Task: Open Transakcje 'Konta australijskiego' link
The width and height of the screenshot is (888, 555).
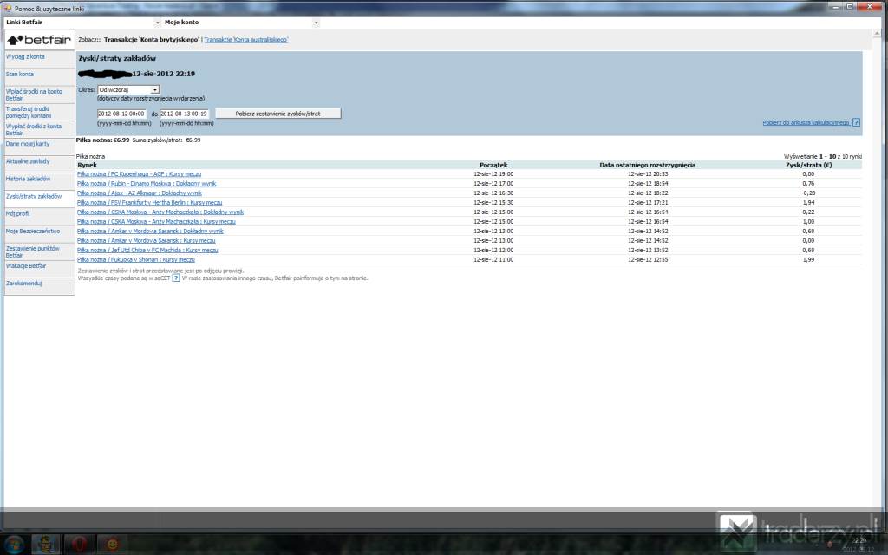Action: click(x=245, y=40)
